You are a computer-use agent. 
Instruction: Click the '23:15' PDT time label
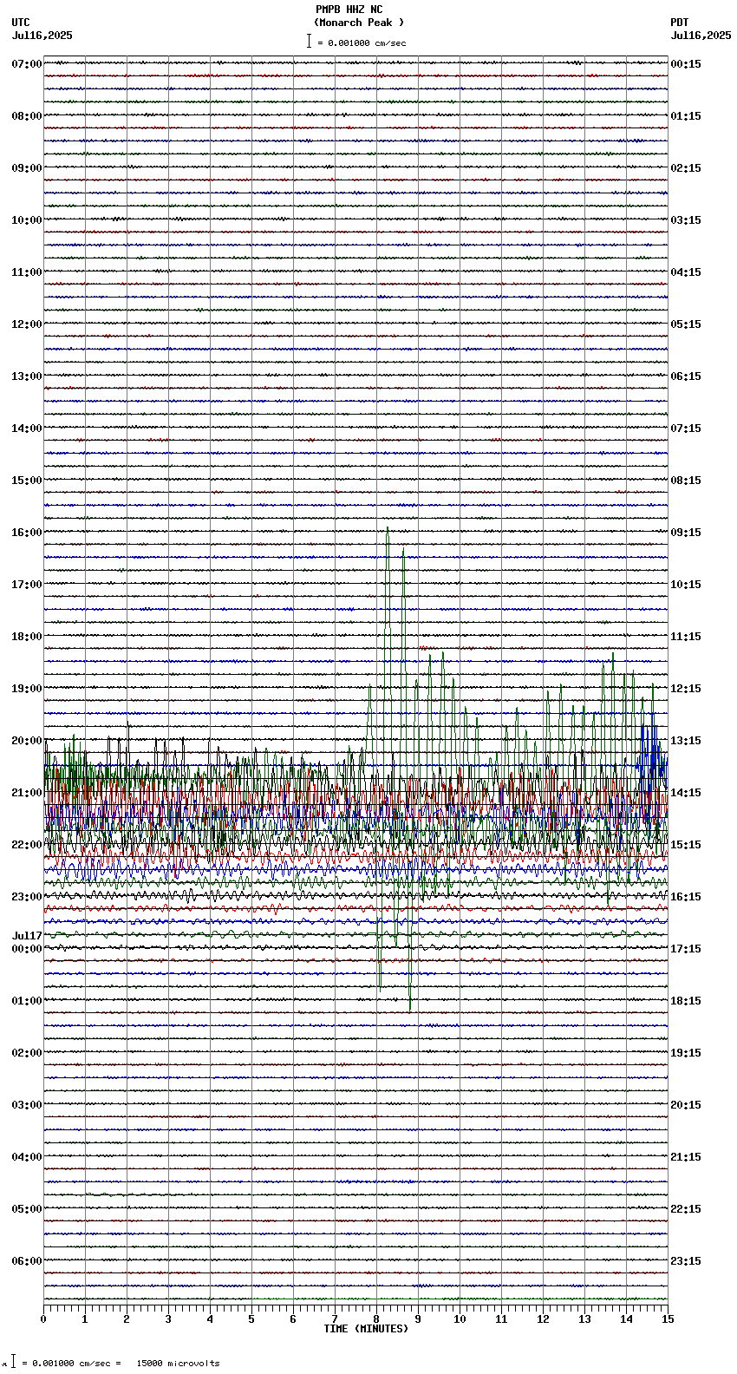click(x=686, y=1261)
